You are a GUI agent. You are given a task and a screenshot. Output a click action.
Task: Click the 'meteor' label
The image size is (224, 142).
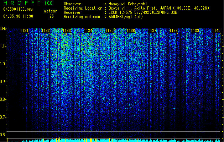[51, 11]
